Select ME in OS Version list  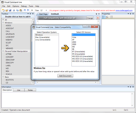[84, 47]
